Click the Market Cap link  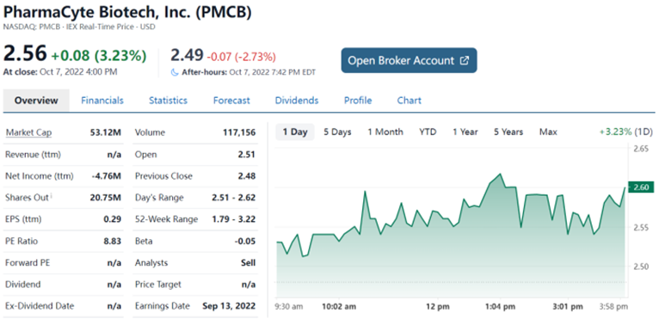click(28, 132)
